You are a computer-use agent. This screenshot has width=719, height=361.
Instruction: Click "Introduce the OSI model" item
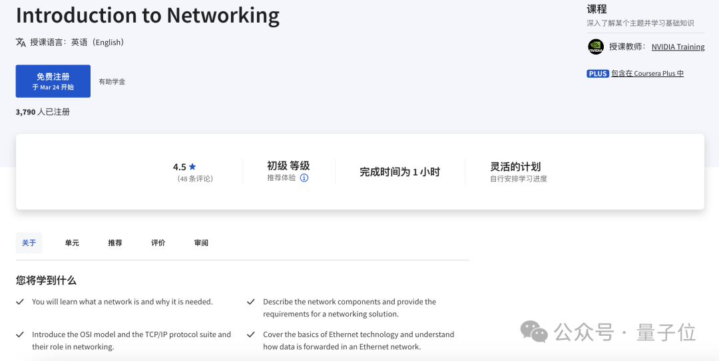pyautogui.click(x=131, y=340)
